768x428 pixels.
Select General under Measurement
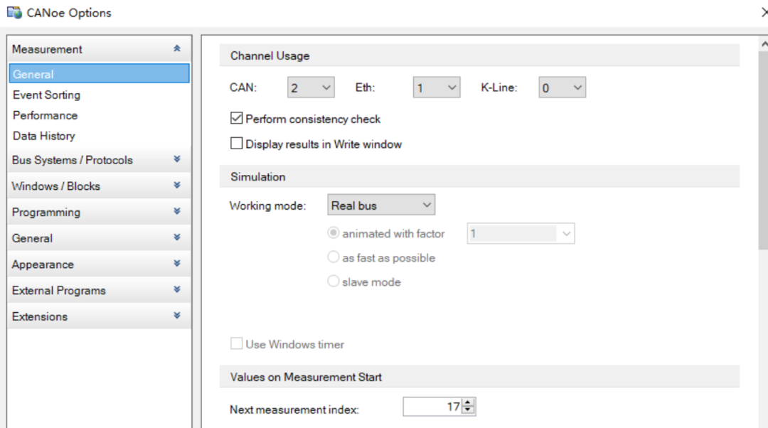99,74
